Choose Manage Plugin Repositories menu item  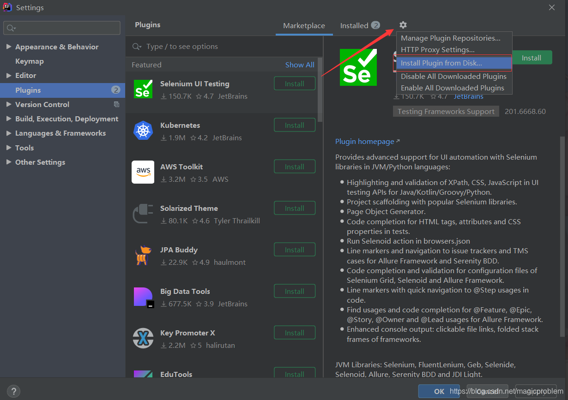pyautogui.click(x=454, y=38)
